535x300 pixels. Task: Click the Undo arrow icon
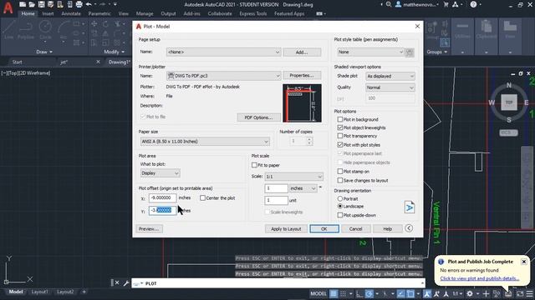89,4
